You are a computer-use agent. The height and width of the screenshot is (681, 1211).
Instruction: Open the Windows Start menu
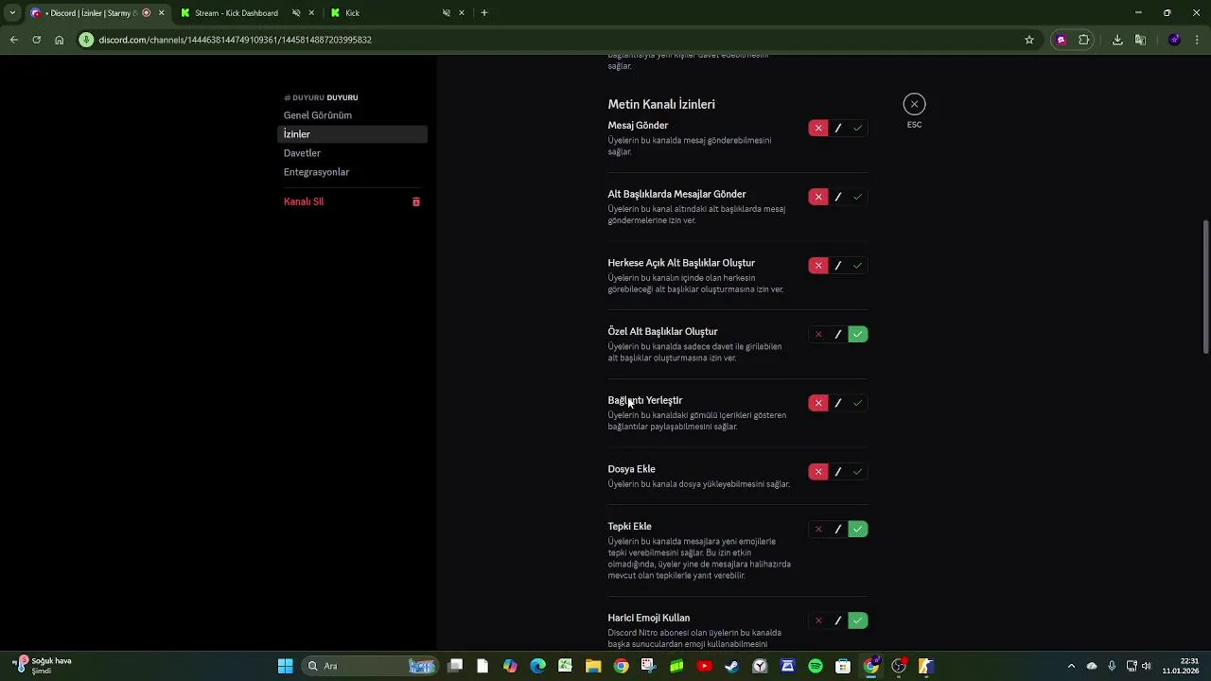pyautogui.click(x=285, y=666)
